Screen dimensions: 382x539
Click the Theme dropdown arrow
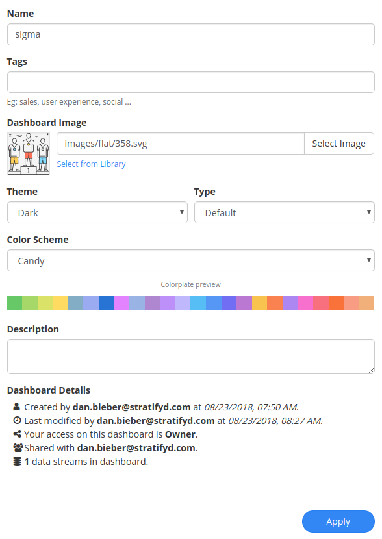[181, 212]
